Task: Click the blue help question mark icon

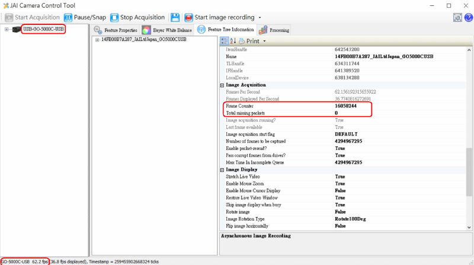Action: coord(467,17)
